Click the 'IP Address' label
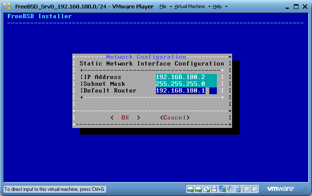Image resolution: width=312 pixels, height=196 pixels. pos(102,77)
